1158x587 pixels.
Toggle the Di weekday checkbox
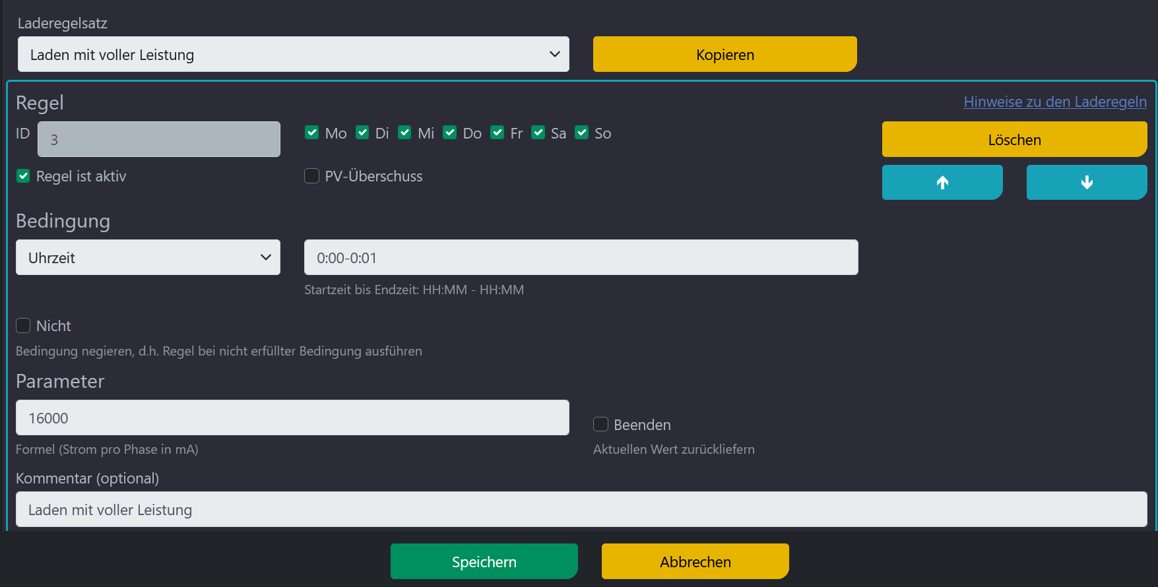[x=362, y=133]
